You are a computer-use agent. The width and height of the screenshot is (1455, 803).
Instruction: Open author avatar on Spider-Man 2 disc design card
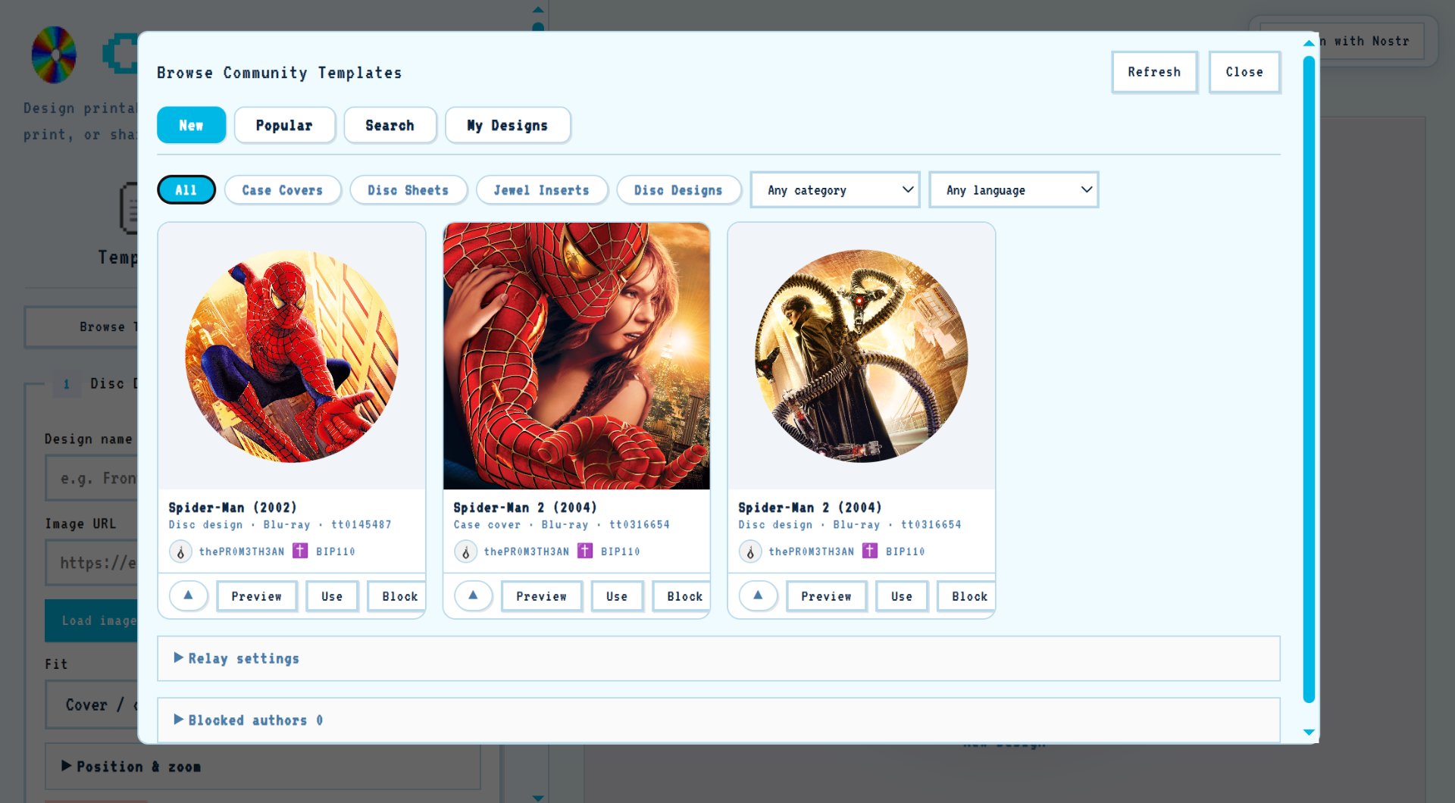pyautogui.click(x=750, y=551)
